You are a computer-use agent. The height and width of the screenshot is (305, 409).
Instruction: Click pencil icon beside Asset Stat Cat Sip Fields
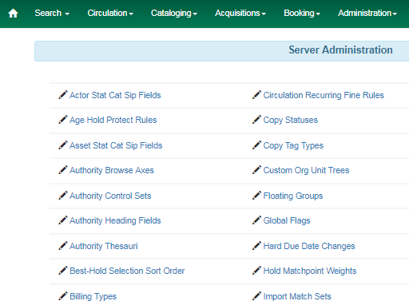click(63, 145)
